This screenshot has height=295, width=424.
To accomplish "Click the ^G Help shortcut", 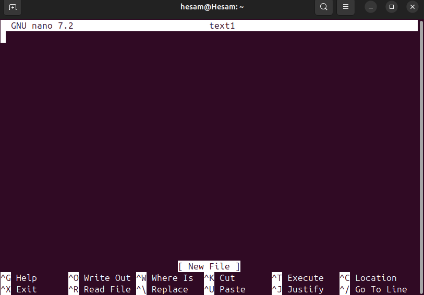I will pos(19,278).
